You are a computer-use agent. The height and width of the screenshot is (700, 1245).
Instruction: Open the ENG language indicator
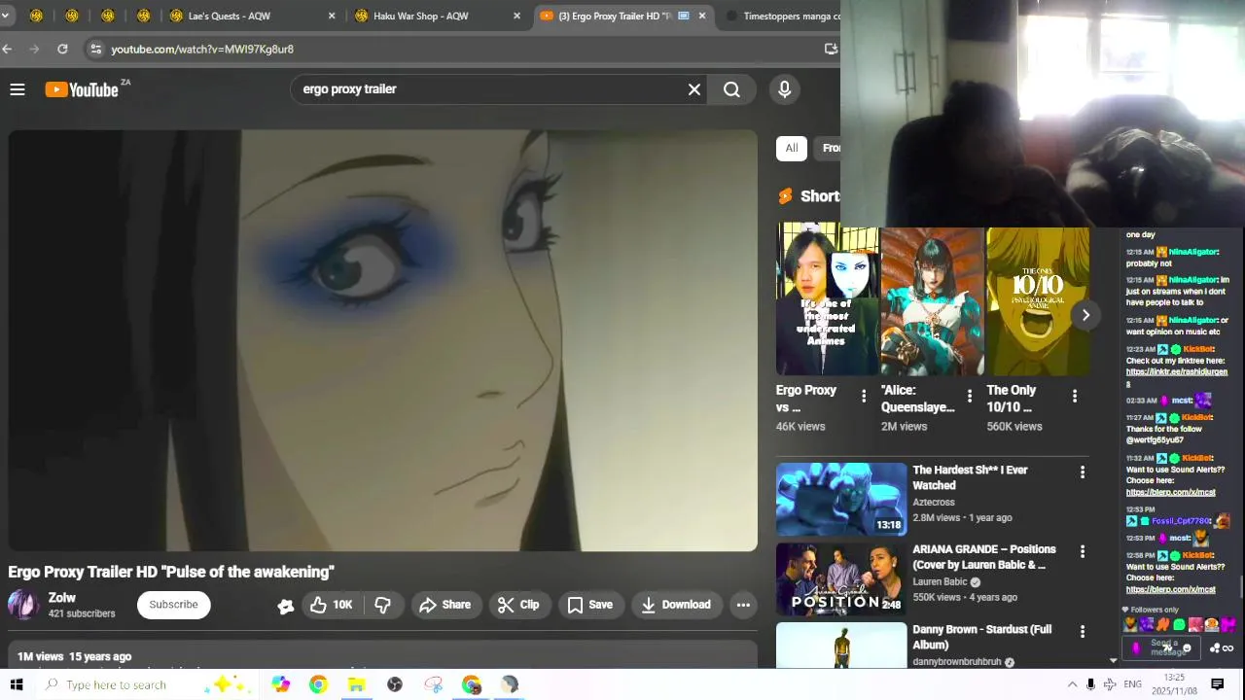coord(1132,684)
